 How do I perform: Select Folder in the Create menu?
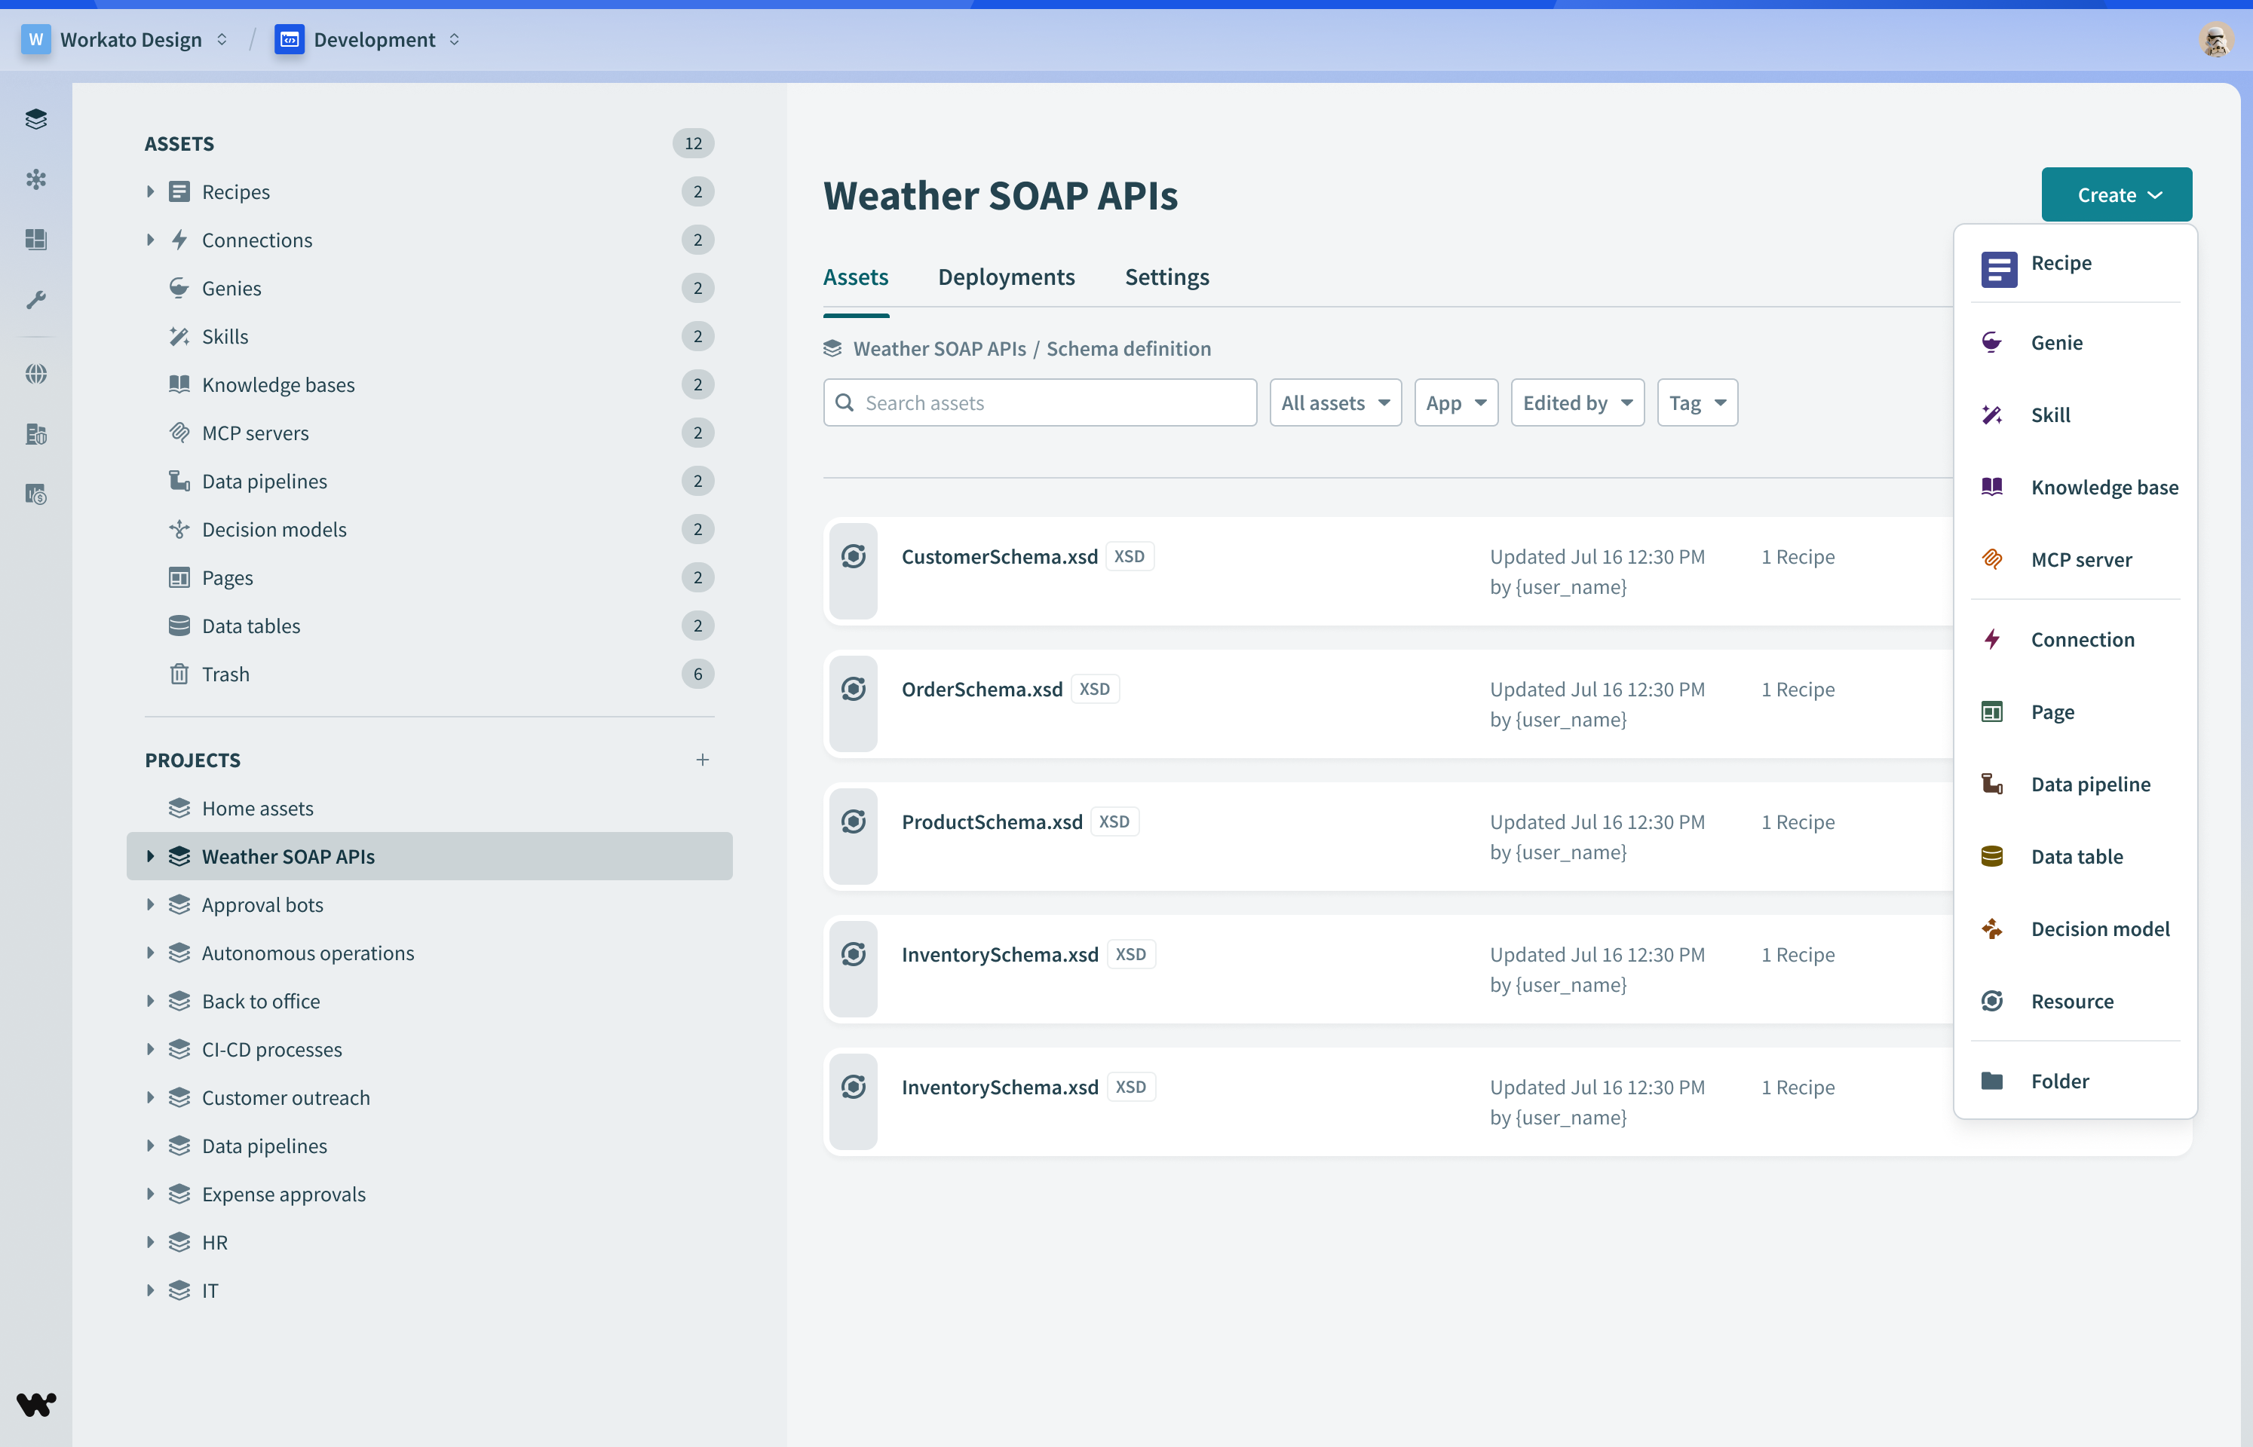tap(2058, 1081)
